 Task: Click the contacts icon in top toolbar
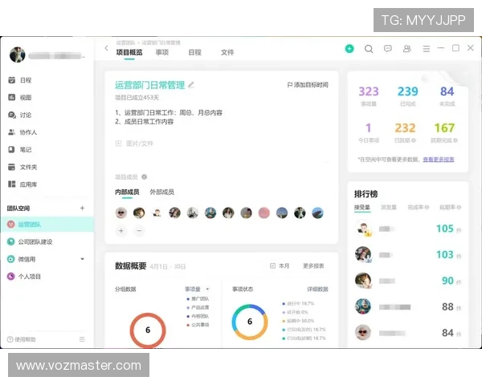coord(407,49)
